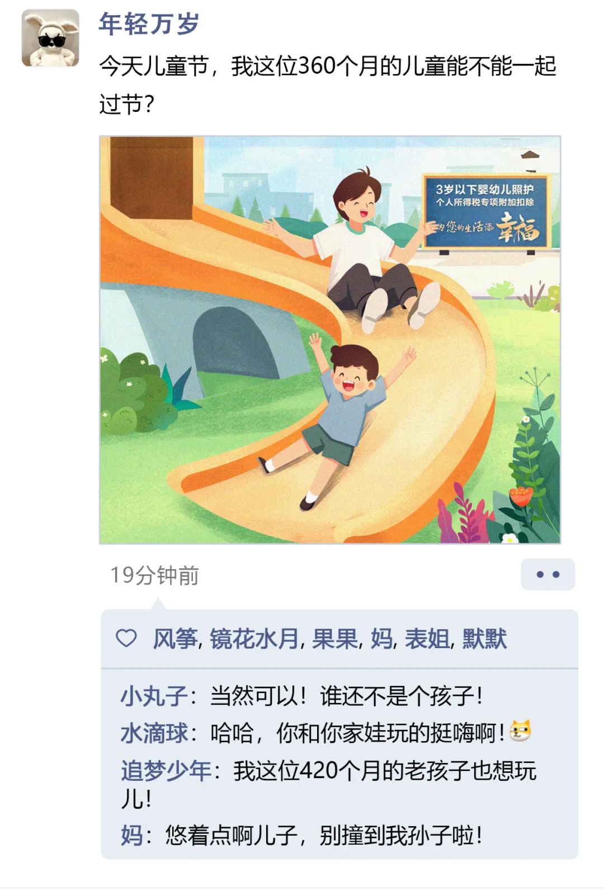Open the two-dot more options button

548,574
